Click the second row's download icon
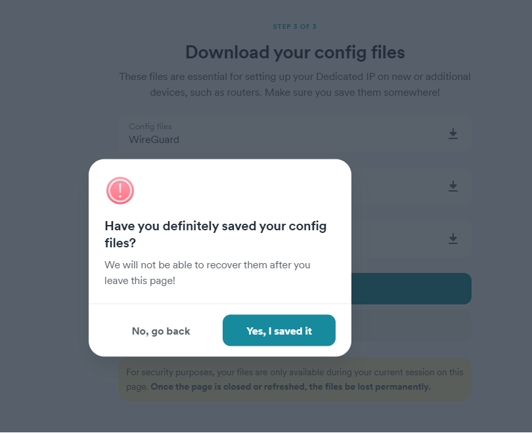The height and width of the screenshot is (433, 532). pos(453,186)
